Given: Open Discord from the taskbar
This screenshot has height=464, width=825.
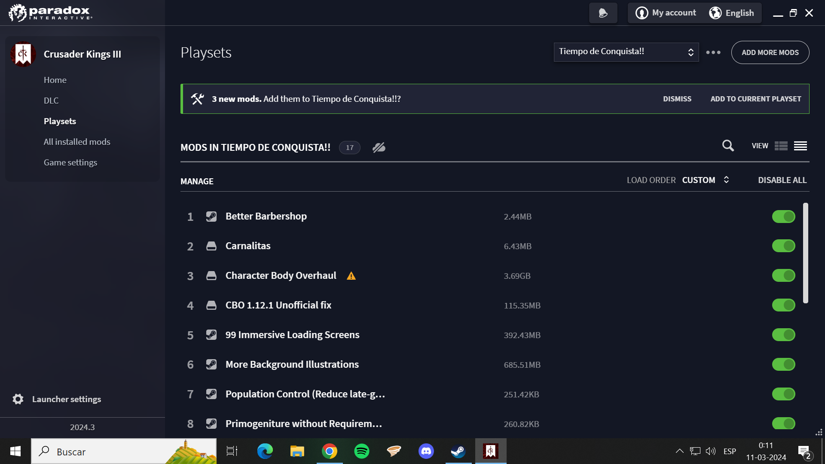Looking at the screenshot, I should 426,451.
